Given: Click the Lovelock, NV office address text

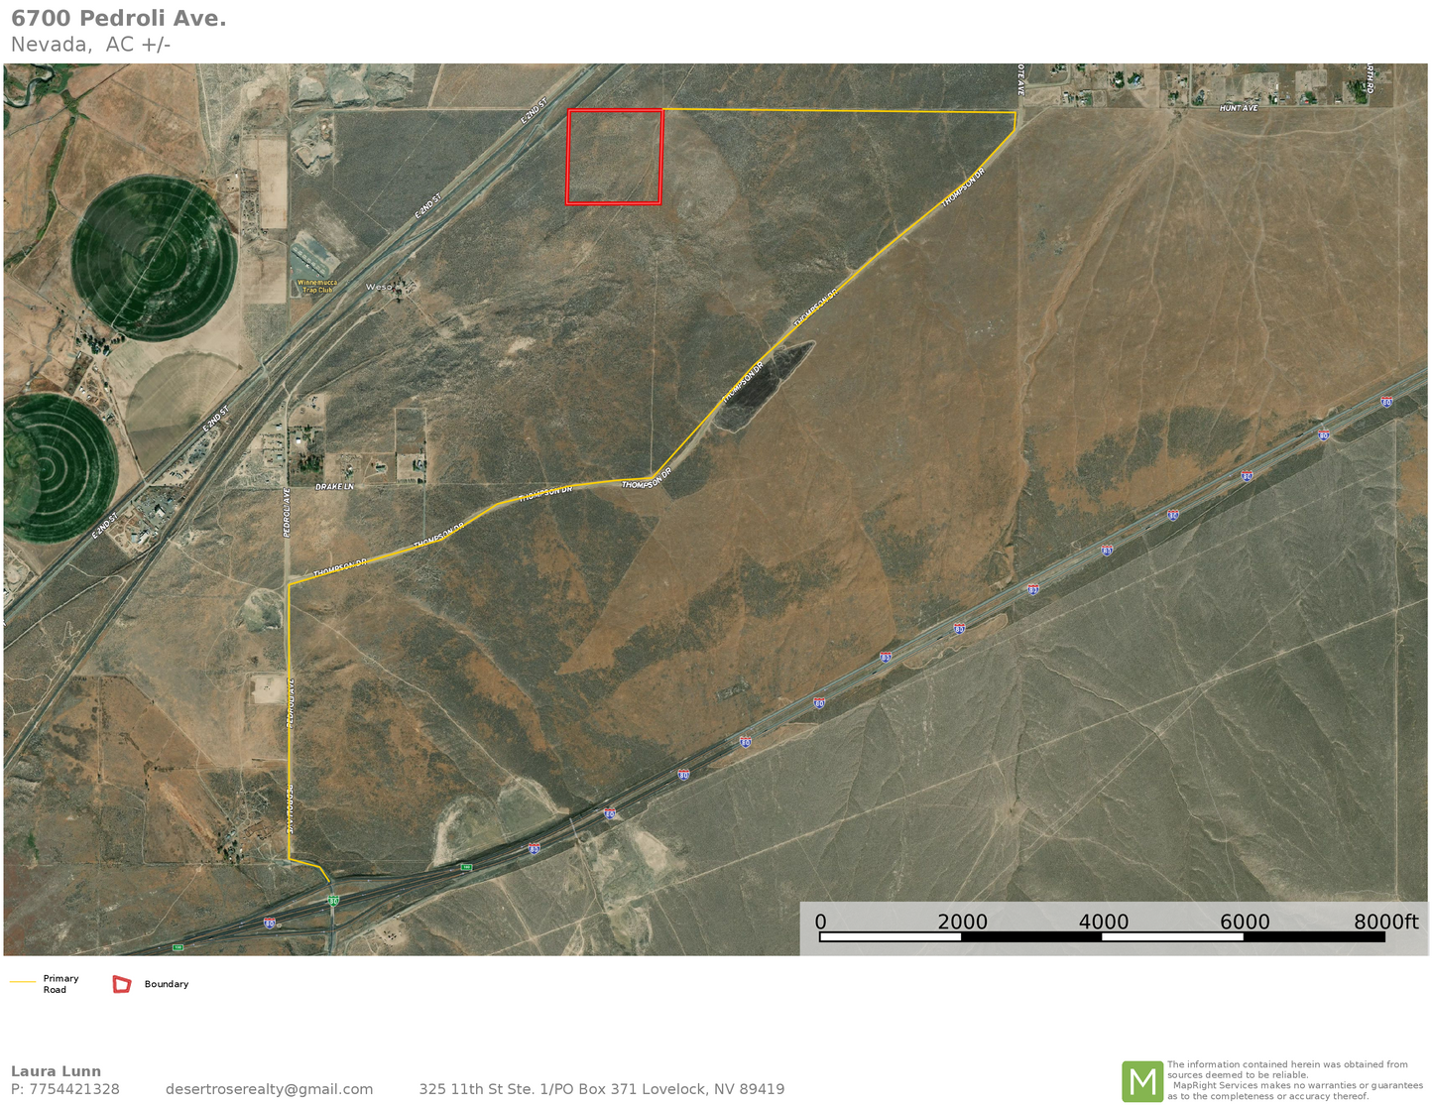Looking at the screenshot, I should [601, 1089].
